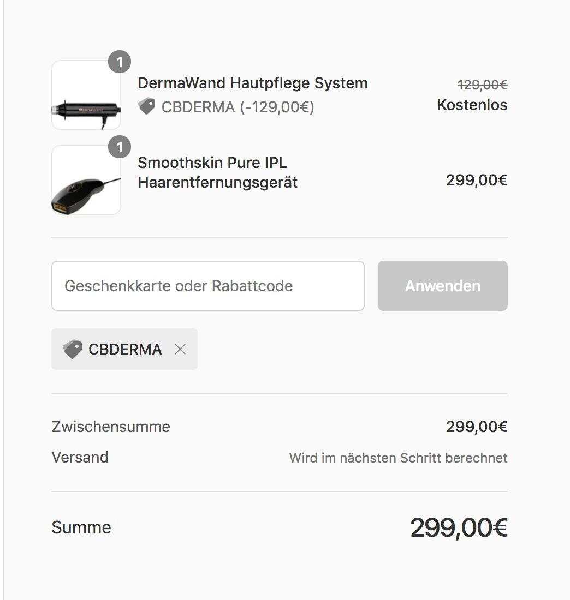Click the Summe total 299,00€
Screen dimensions: 570x600
pos(459,527)
